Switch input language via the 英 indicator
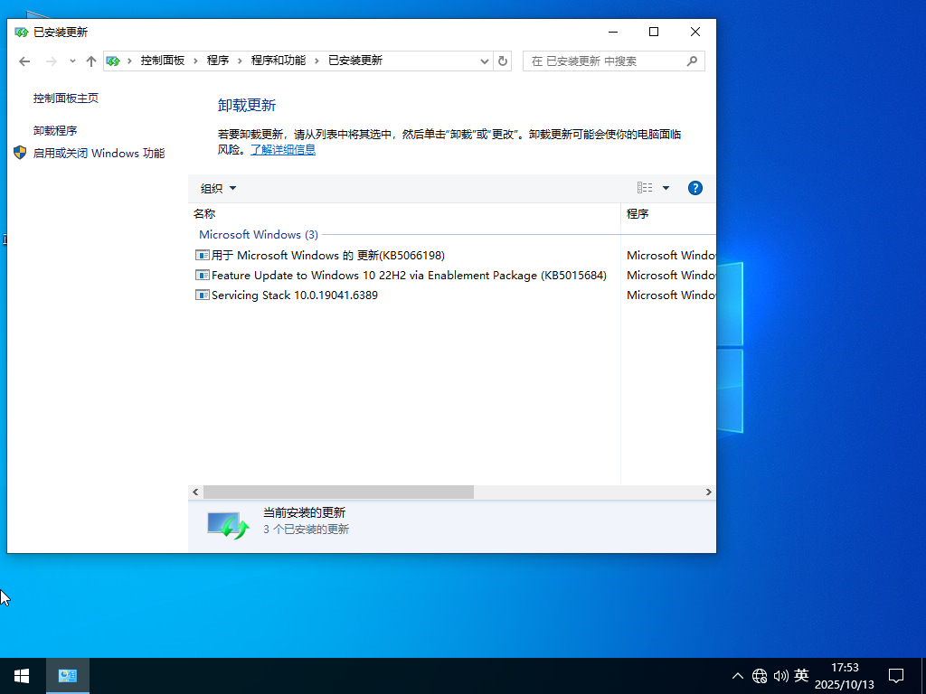The image size is (926, 694). pyautogui.click(x=801, y=675)
